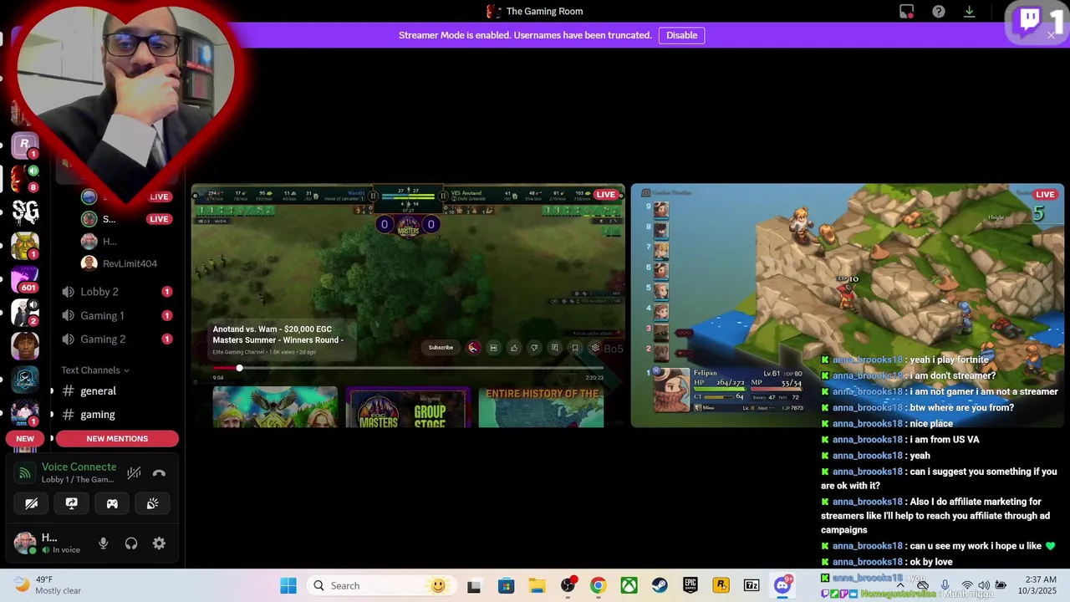Click the download icon in Discord title bar
1070x602 pixels.
click(x=970, y=11)
